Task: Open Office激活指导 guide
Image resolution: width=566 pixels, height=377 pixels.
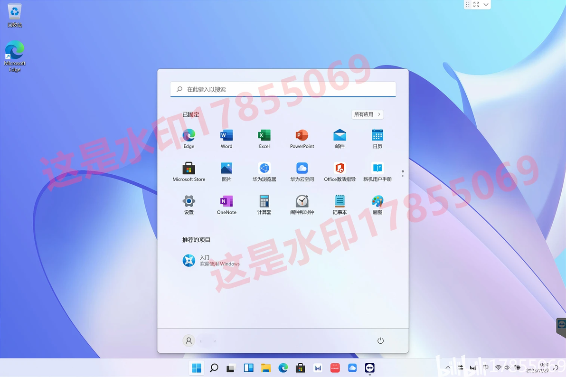Action: pyautogui.click(x=340, y=172)
